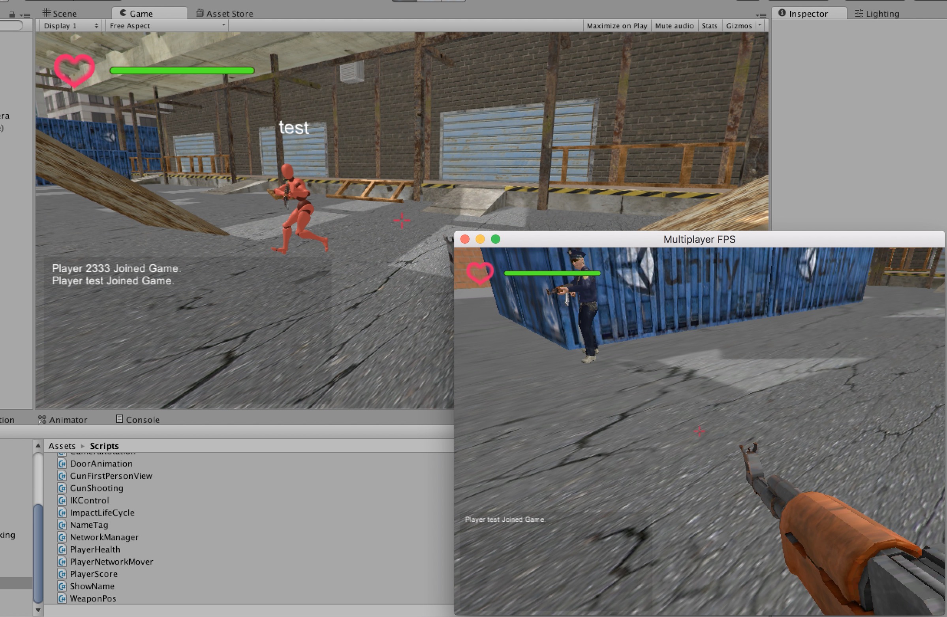Open the left panel options menu icon
This screenshot has width=947, height=617.
pos(25,15)
